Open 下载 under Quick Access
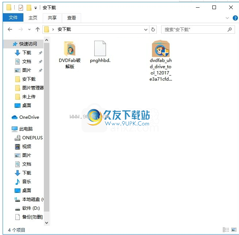 pos(27,53)
